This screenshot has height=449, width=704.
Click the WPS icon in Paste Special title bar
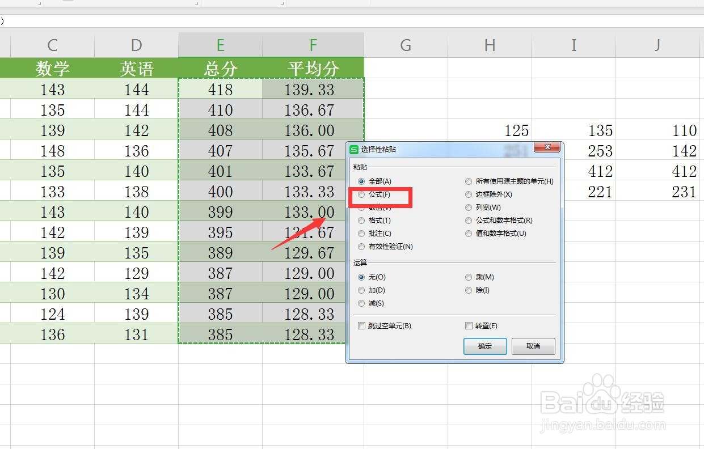click(x=355, y=149)
